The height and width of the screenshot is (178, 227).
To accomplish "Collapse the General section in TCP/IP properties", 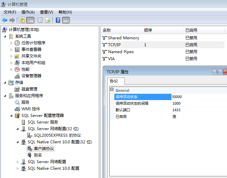I will coord(112,89).
